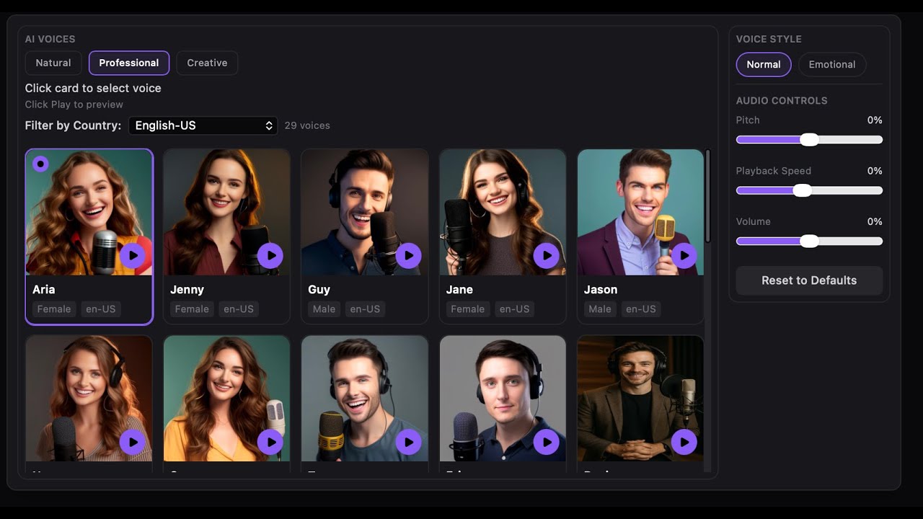This screenshot has width=923, height=519.
Task: Click the Aria name label
Action: (44, 290)
